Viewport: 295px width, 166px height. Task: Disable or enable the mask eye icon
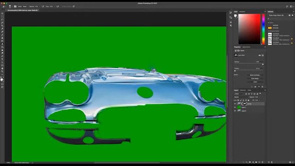(x=259, y=87)
